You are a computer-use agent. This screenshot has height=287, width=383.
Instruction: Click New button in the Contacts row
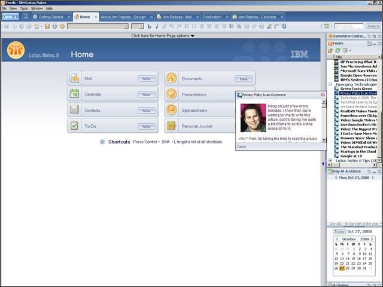(x=146, y=111)
